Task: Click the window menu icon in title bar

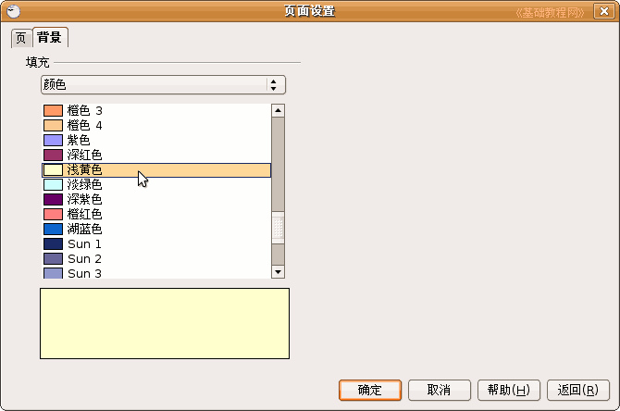Action: pyautogui.click(x=13, y=11)
